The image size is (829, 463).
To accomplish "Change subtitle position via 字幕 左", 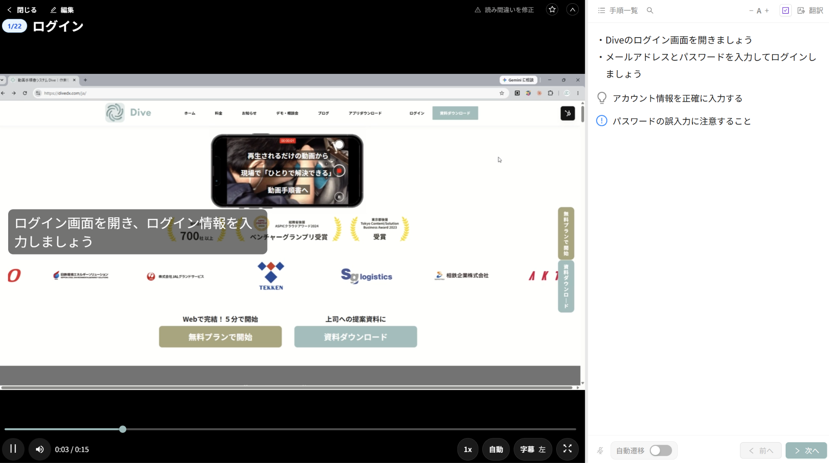I will (x=532, y=449).
